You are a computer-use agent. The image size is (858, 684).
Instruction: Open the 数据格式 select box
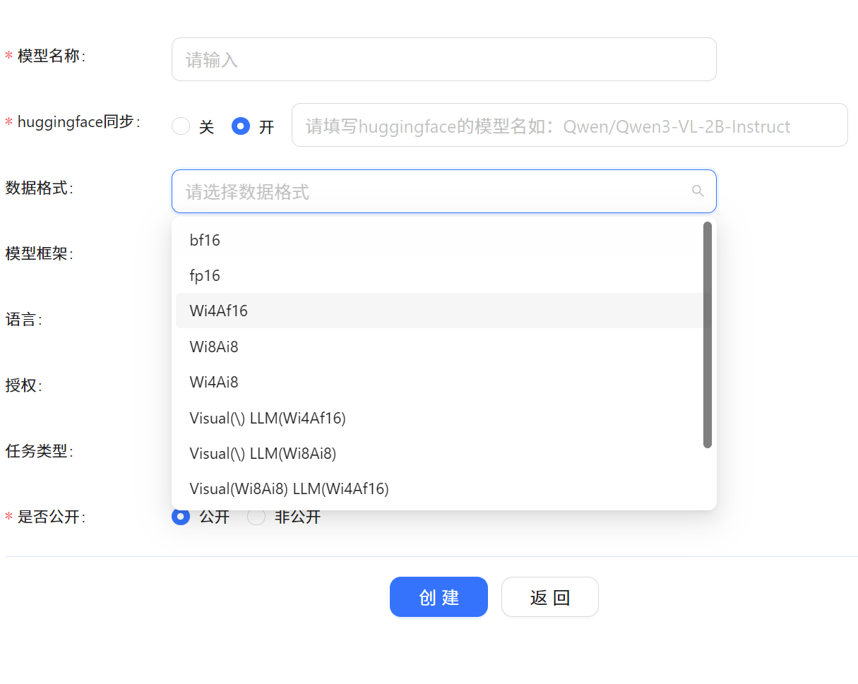click(444, 191)
